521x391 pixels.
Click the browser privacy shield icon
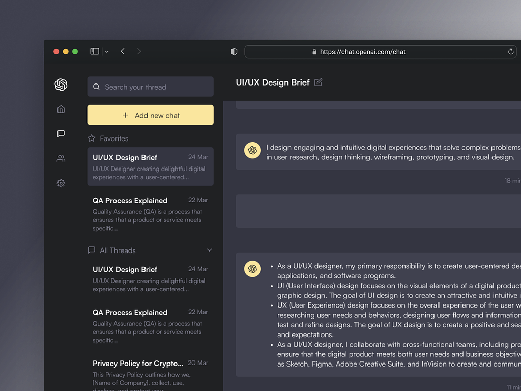pos(234,52)
